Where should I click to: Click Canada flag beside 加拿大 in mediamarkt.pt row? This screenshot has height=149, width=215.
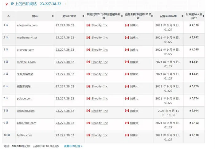click(127, 37)
